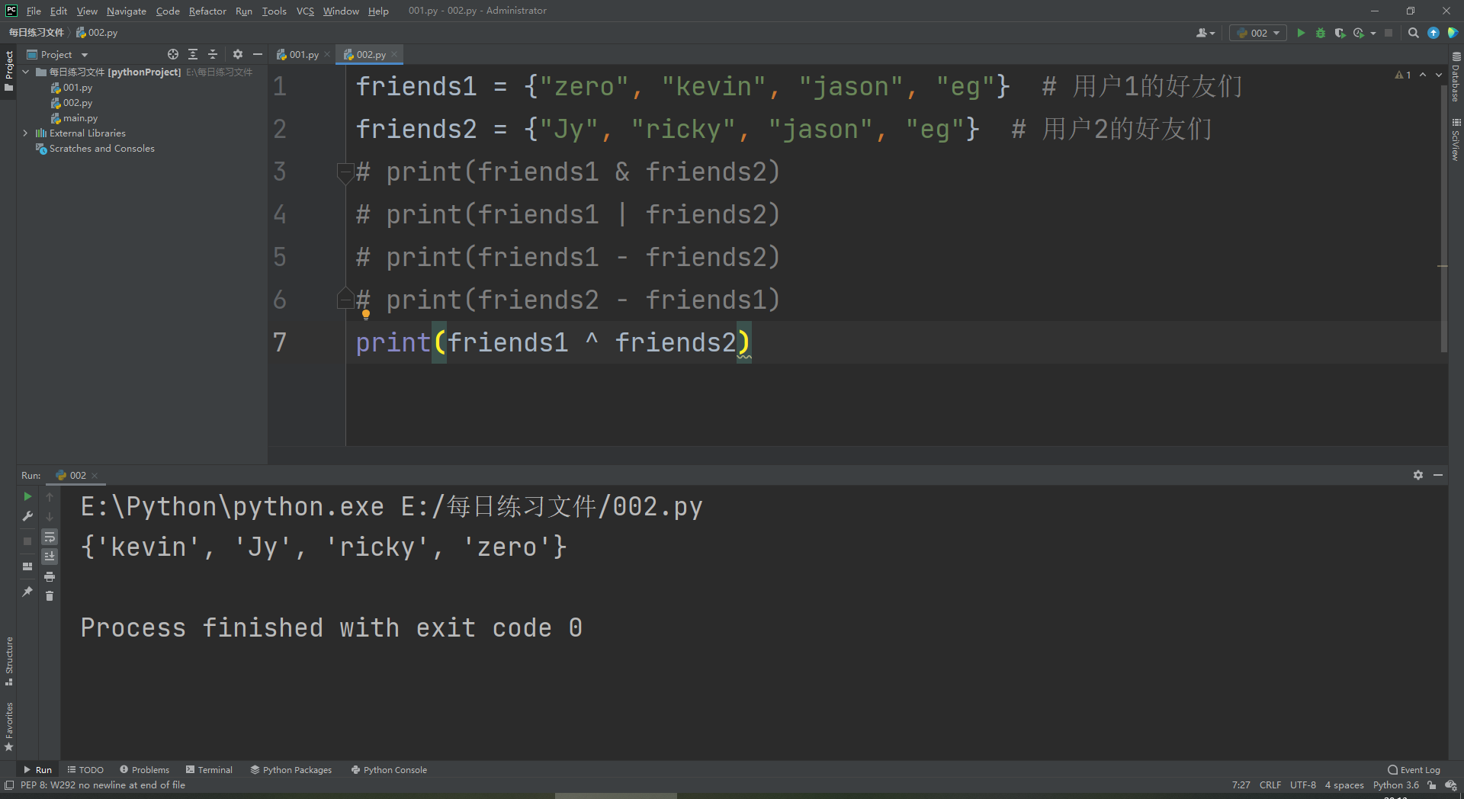Click the warning count indicator in the editor
1464x799 pixels.
[x=1403, y=75]
